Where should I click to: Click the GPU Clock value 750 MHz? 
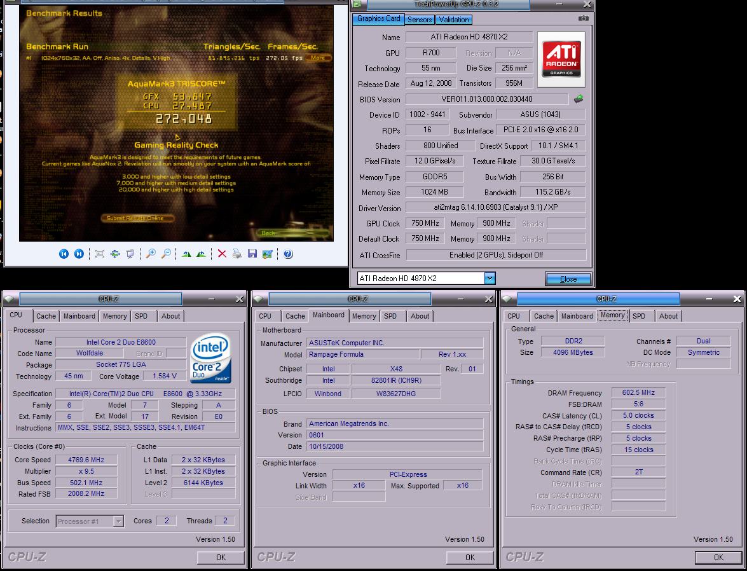coord(425,223)
